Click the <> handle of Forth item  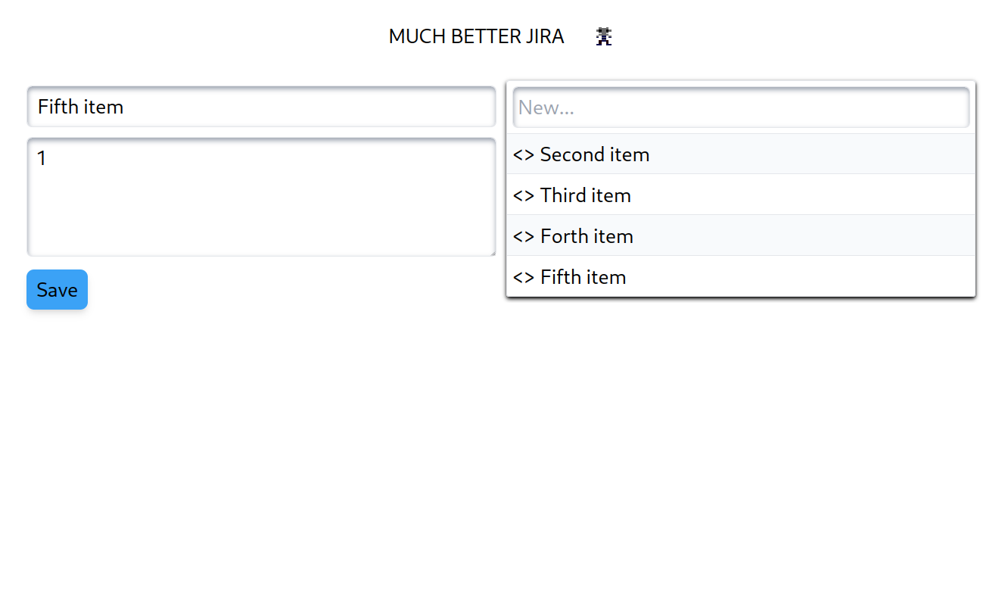(524, 236)
